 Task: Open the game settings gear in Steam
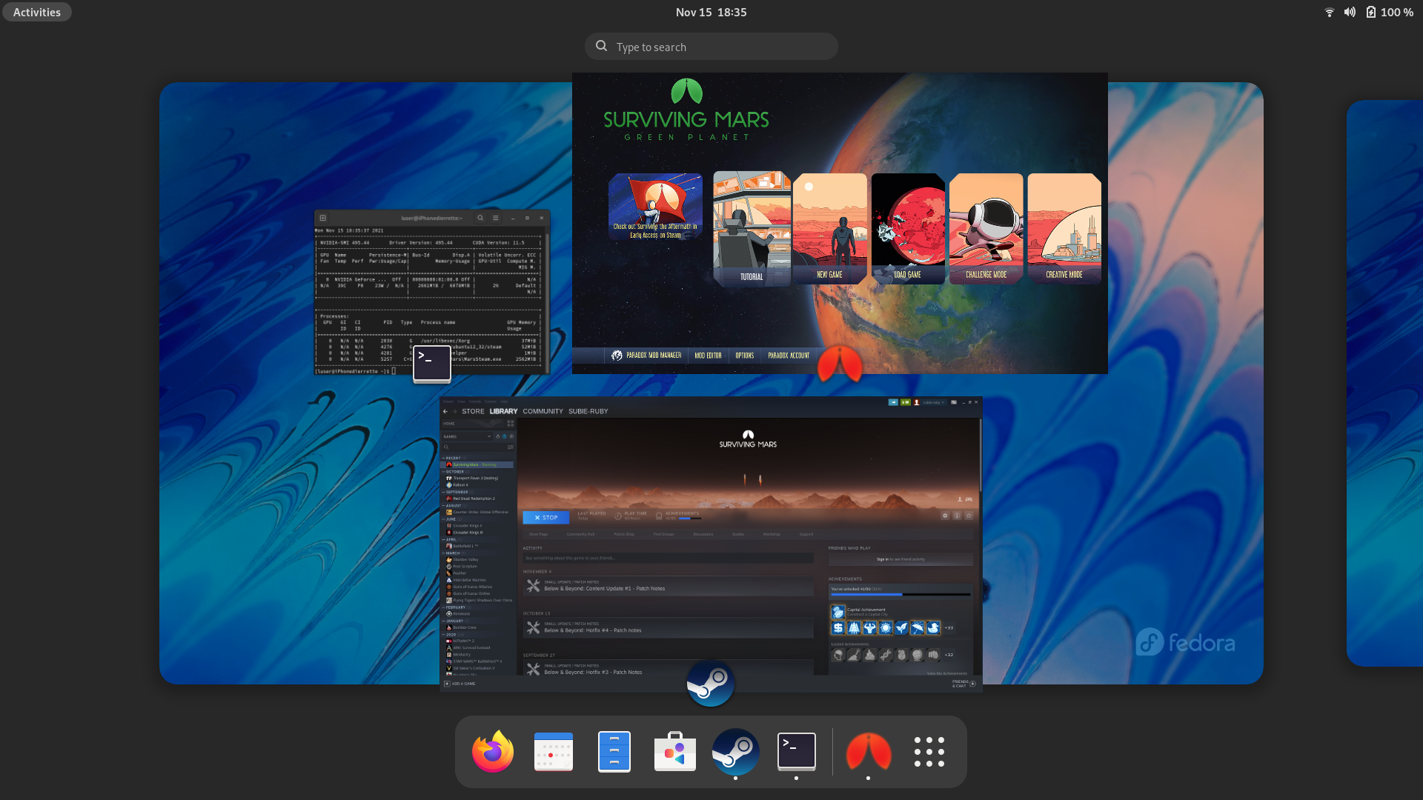[945, 516]
